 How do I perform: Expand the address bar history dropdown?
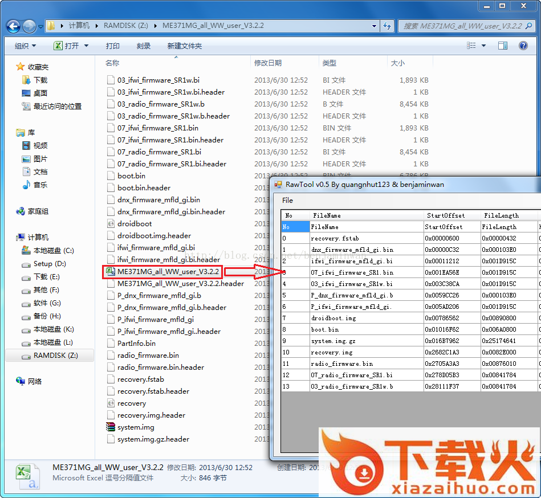374,26
